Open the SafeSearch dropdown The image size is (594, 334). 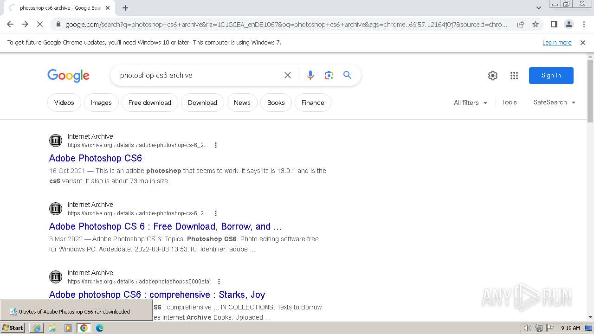(x=555, y=103)
